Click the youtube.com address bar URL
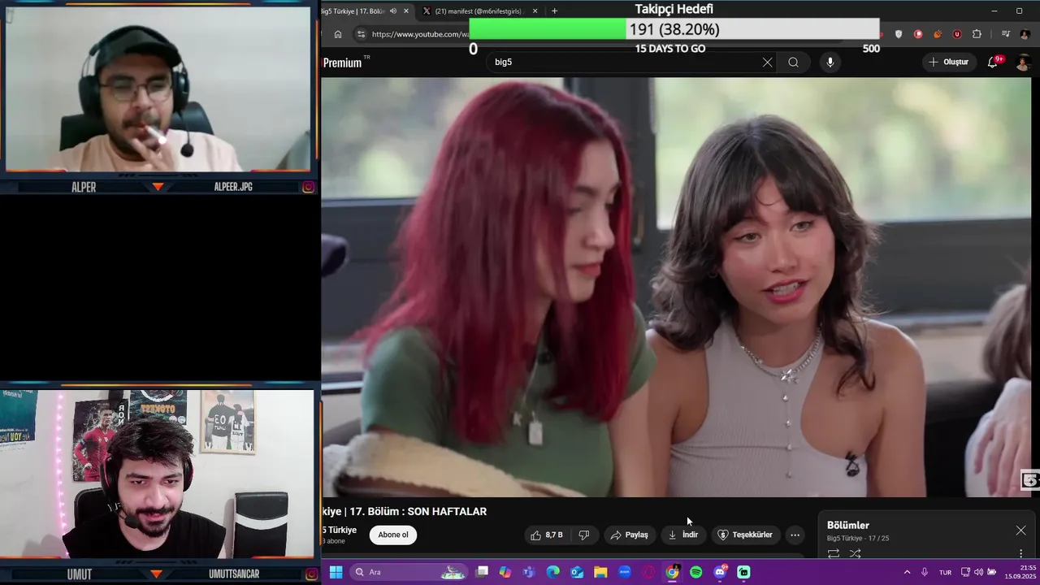Viewport: 1040px width, 585px height. [x=420, y=34]
